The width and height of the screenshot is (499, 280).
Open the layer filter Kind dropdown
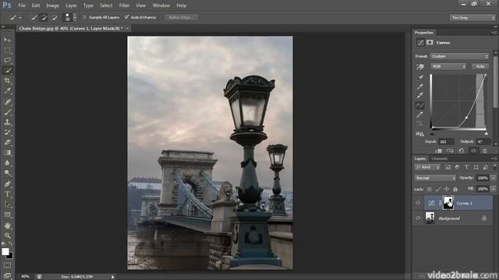[427, 167]
